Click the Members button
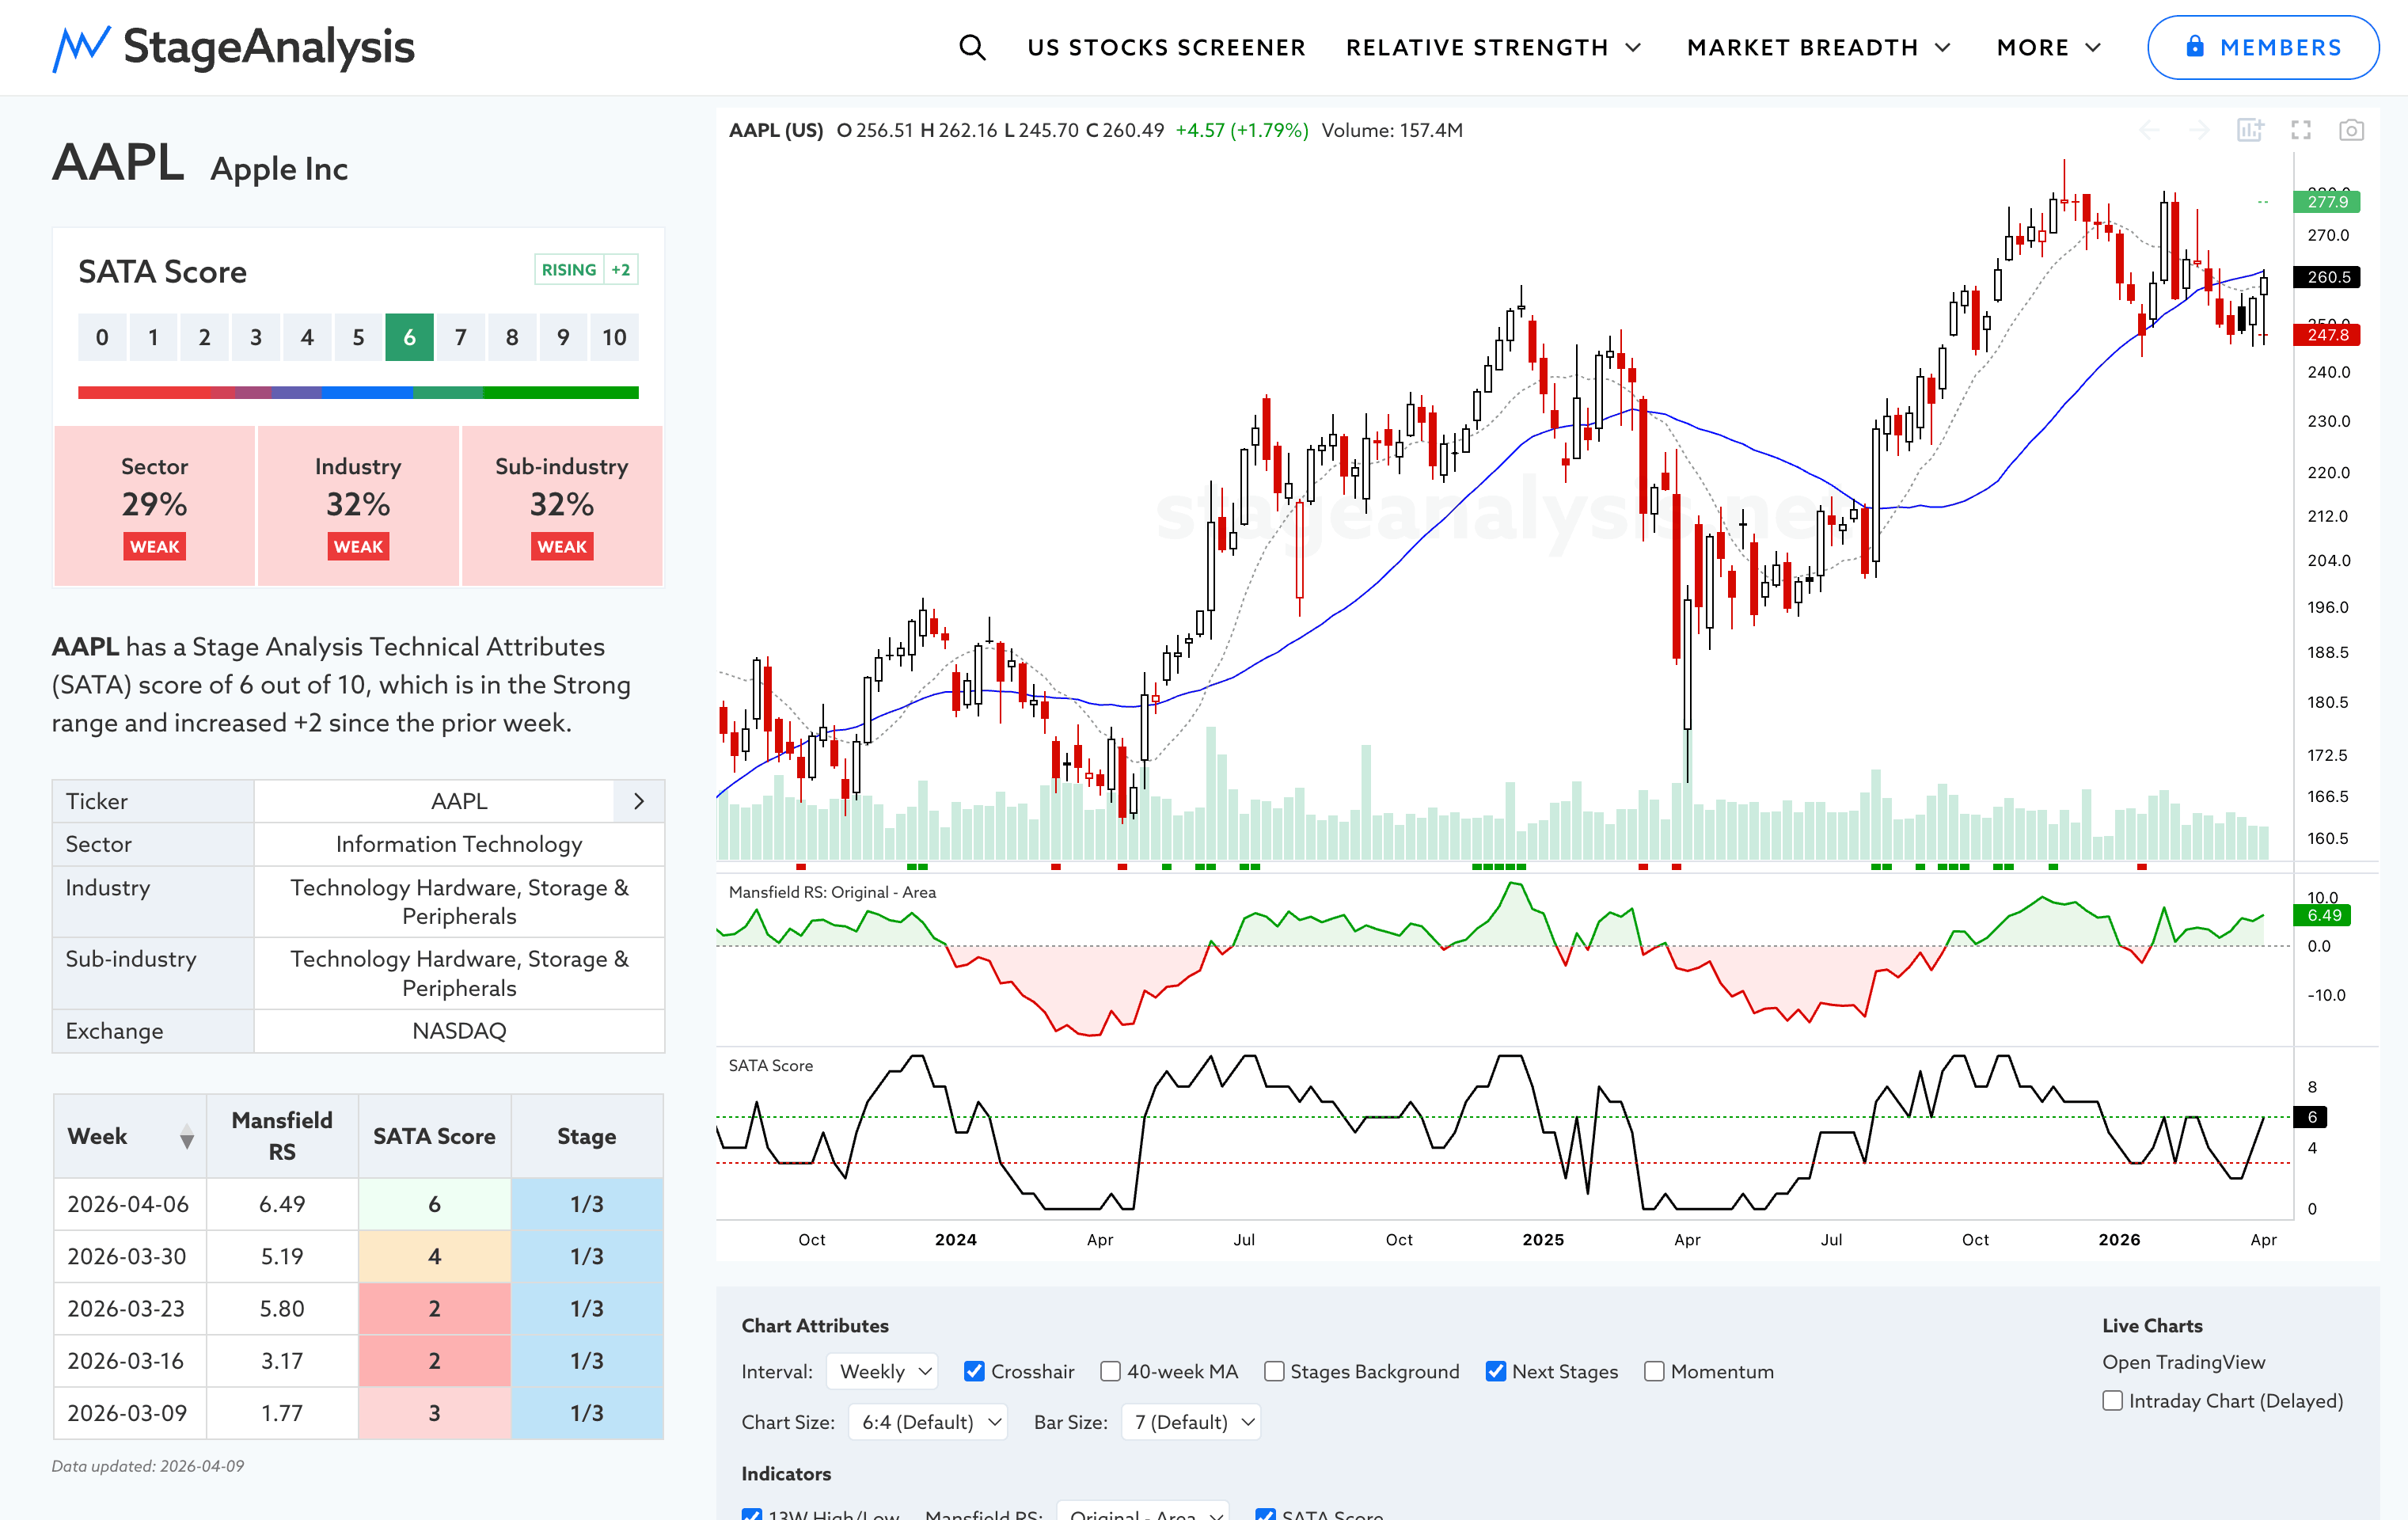The height and width of the screenshot is (1520, 2408). pyautogui.click(x=2263, y=47)
